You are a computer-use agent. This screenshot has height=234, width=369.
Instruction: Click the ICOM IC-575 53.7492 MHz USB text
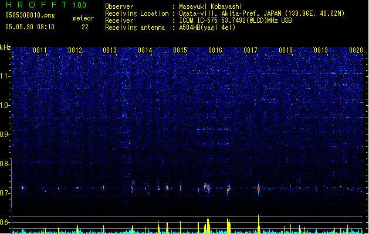pos(235,20)
